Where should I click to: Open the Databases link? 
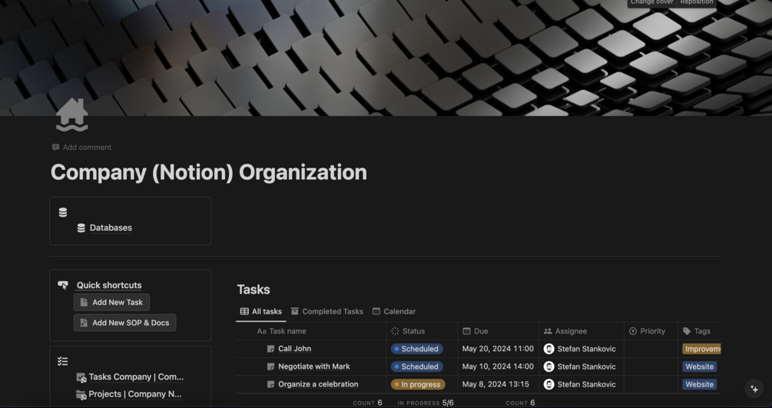(111, 227)
